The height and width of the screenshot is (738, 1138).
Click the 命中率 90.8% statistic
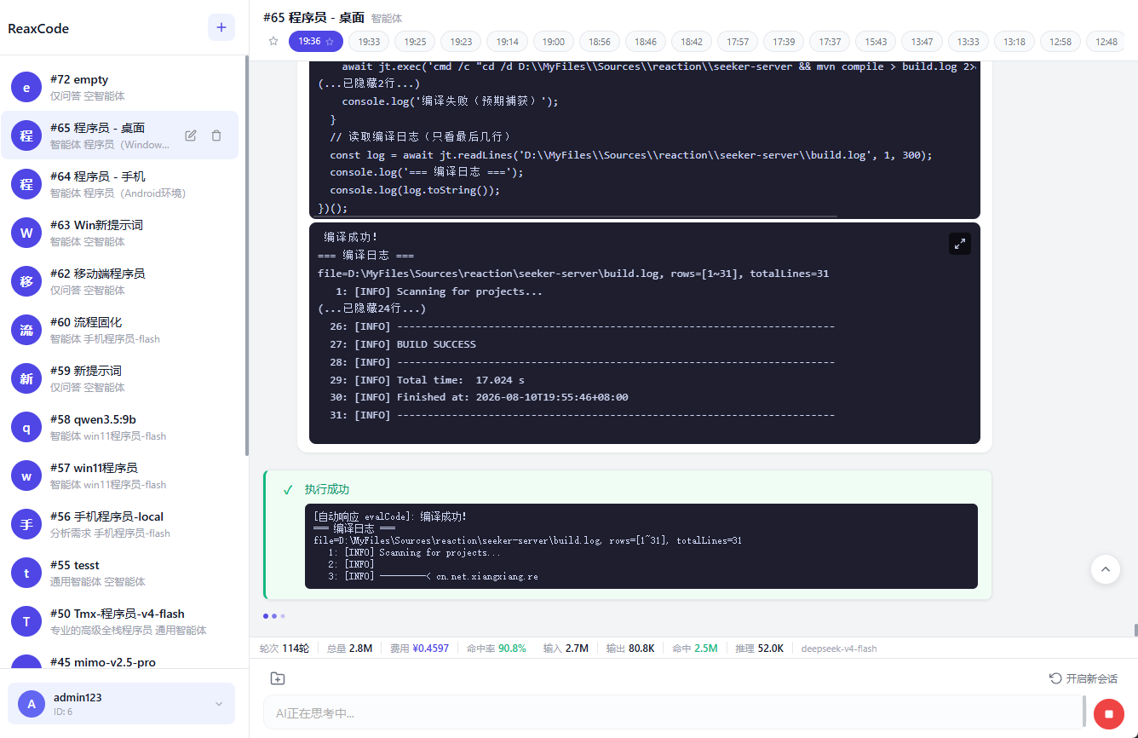497,649
